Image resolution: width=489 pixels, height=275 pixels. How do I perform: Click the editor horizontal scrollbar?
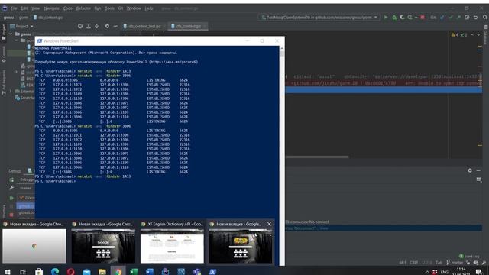click(317, 157)
